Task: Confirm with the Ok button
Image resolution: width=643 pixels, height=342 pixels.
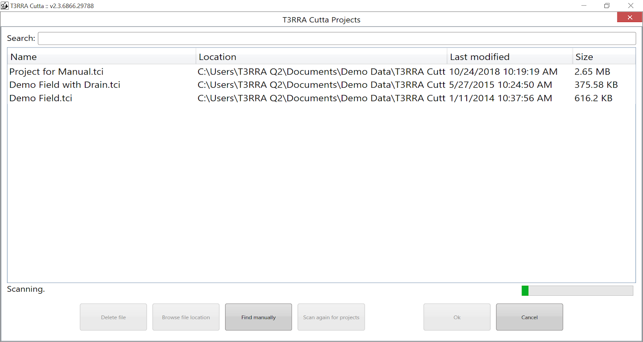Action: point(457,317)
